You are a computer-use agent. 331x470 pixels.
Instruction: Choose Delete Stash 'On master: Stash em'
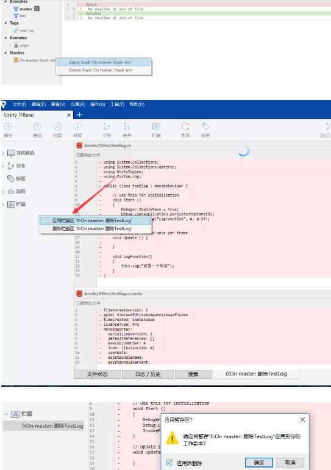pyautogui.click(x=104, y=70)
